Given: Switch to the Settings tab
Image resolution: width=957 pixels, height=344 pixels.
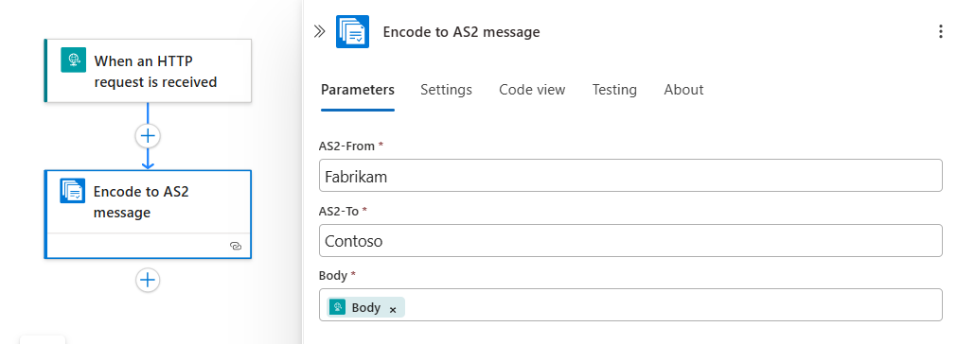Looking at the screenshot, I should [x=446, y=90].
